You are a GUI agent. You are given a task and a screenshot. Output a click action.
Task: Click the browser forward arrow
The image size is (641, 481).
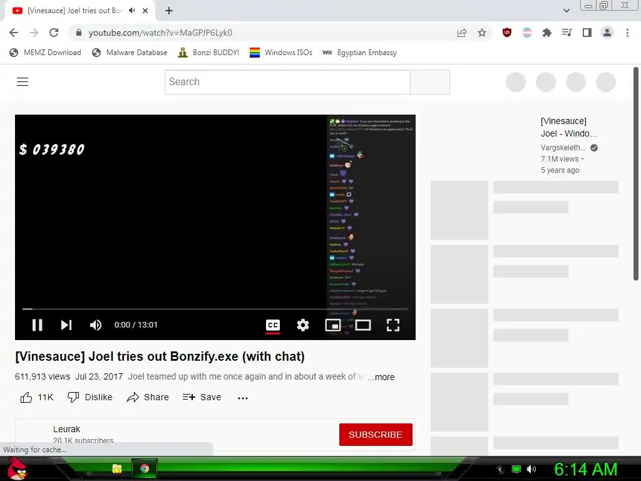coord(34,33)
